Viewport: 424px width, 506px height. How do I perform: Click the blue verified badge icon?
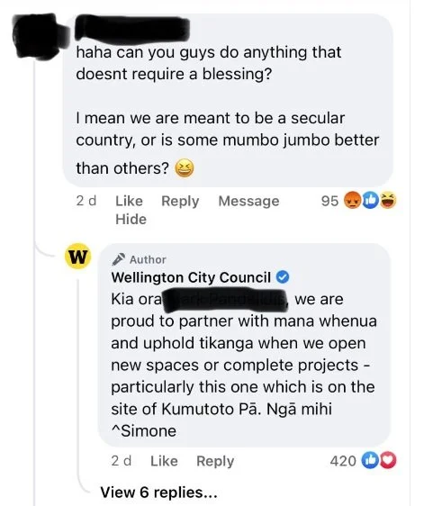[x=283, y=277]
